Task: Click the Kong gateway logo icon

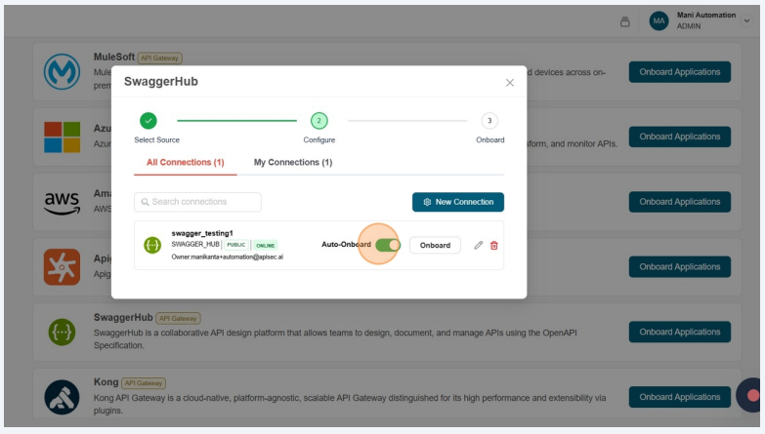Action: point(62,397)
